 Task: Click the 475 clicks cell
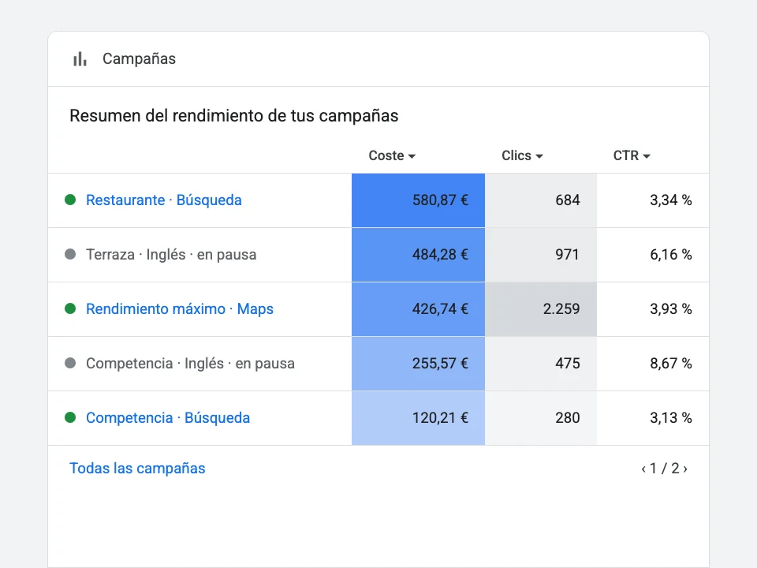tap(541, 363)
